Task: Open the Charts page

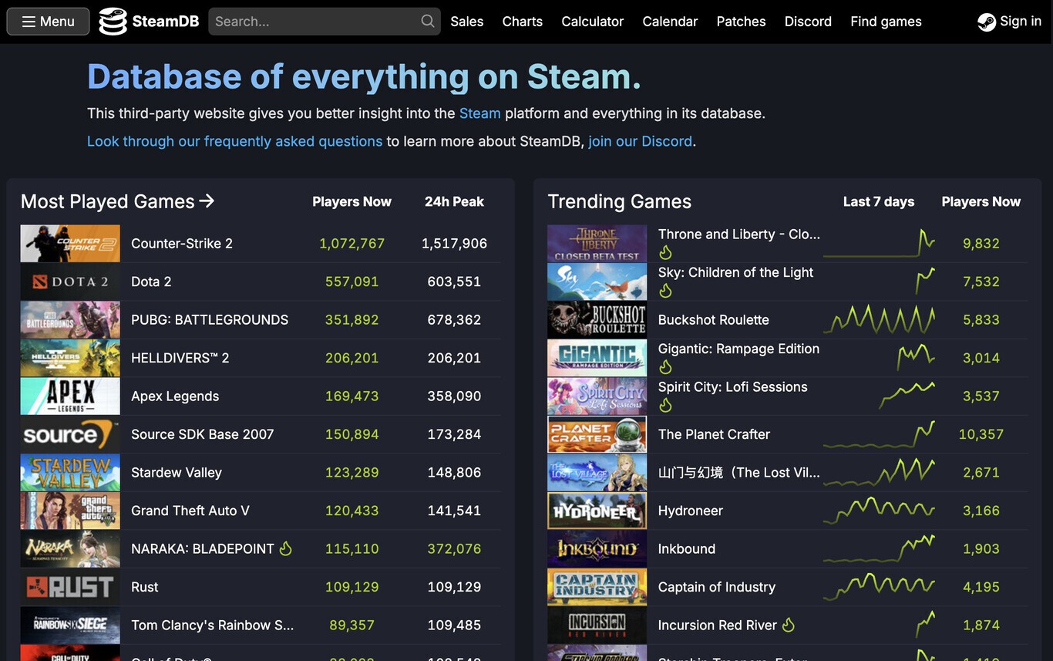Action: tap(523, 22)
